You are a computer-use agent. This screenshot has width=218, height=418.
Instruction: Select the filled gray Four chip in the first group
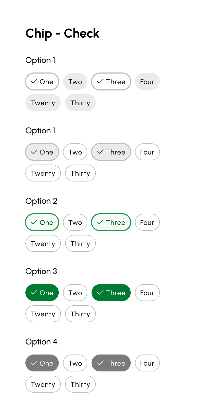pyautogui.click(x=147, y=82)
